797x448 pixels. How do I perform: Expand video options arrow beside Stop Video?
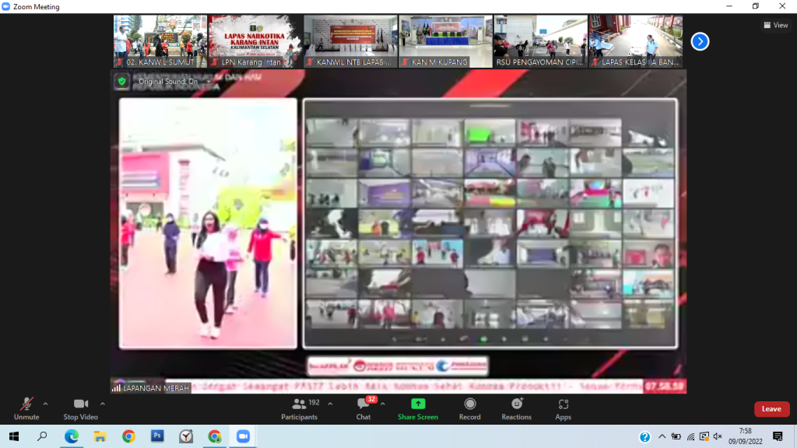pos(103,404)
